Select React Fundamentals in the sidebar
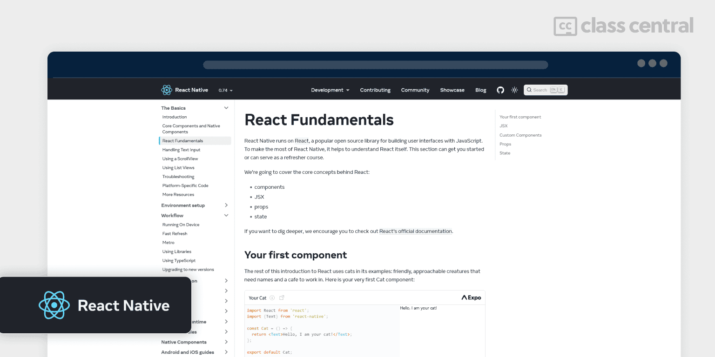Viewport: 715px width, 357px height. [195, 141]
